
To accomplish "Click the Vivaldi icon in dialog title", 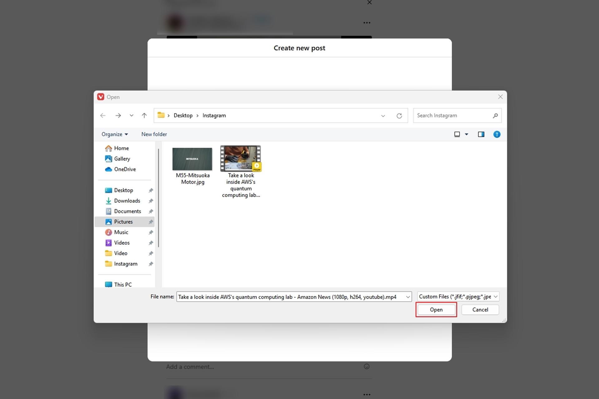I will pos(100,97).
